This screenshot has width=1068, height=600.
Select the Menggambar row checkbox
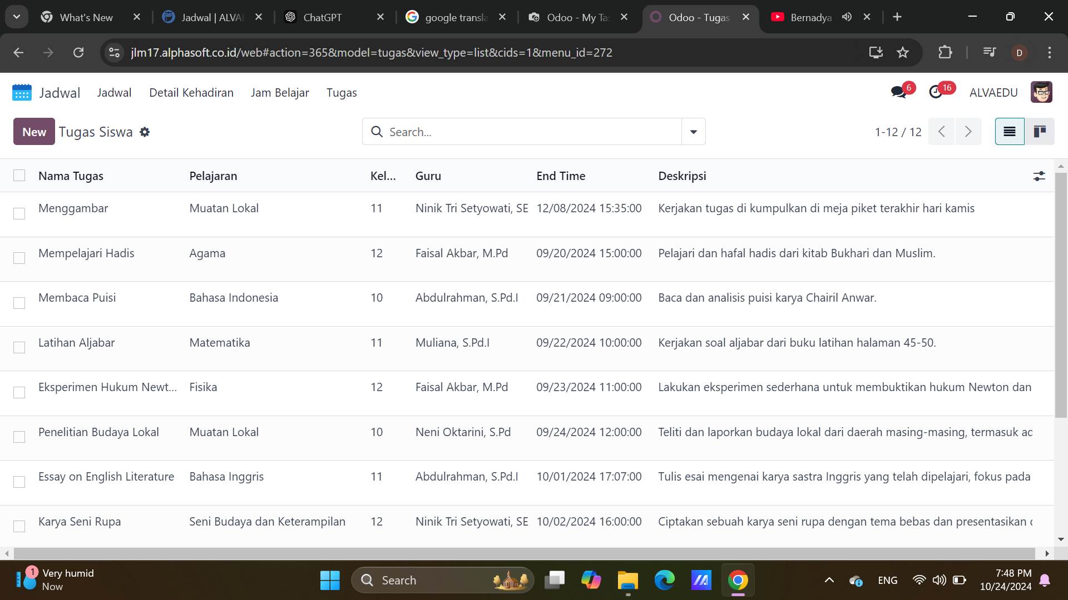coord(19,213)
